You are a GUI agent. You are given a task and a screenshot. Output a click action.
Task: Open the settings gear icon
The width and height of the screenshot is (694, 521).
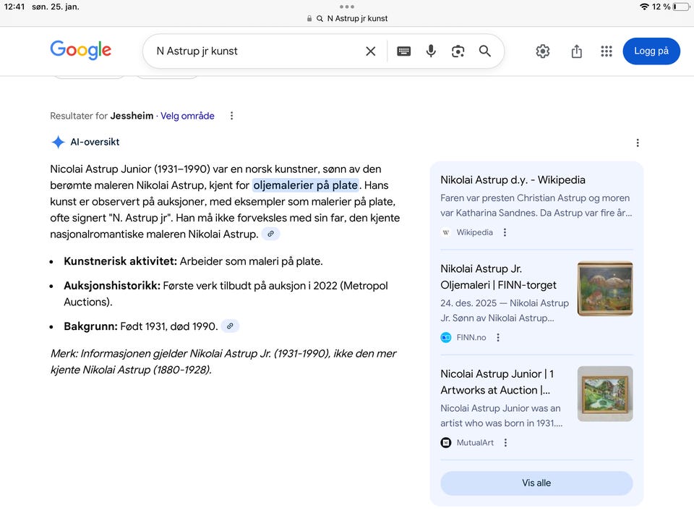543,51
